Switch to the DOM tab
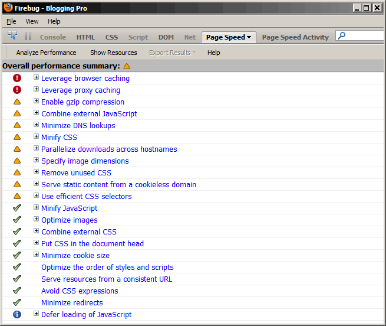386x326 pixels. pyautogui.click(x=166, y=37)
